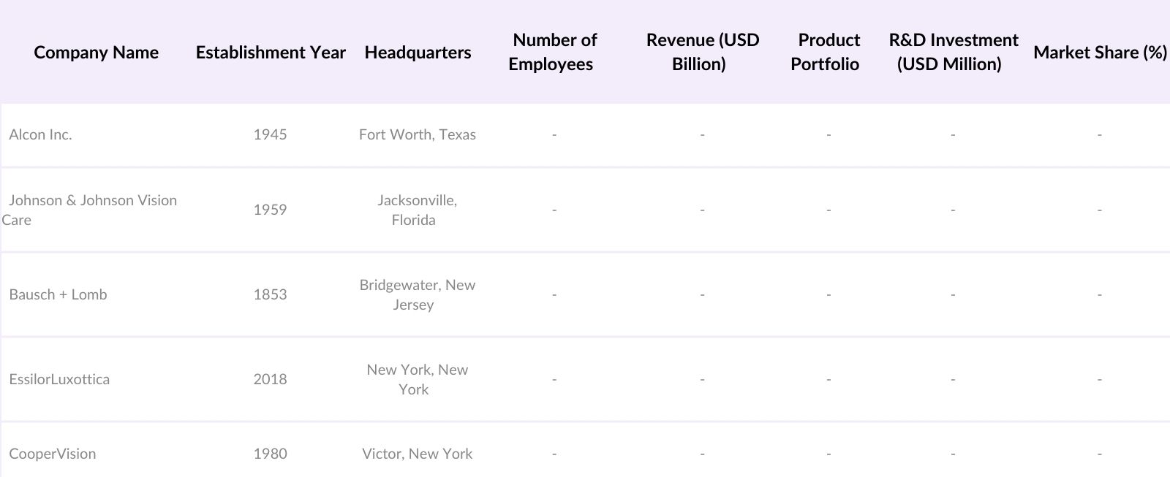Select the Johnson & Johnson Vision Care cell
This screenshot has width=1170, height=477.
pos(91,210)
